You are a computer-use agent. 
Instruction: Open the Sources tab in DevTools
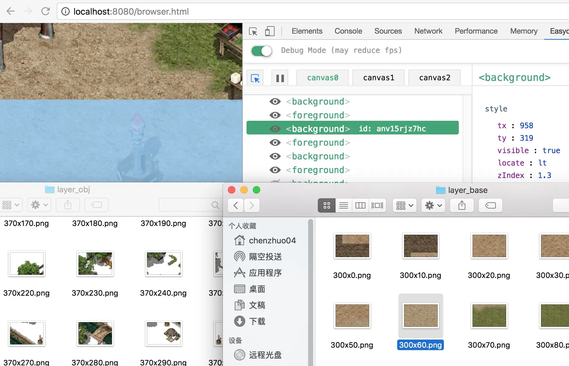pos(388,31)
